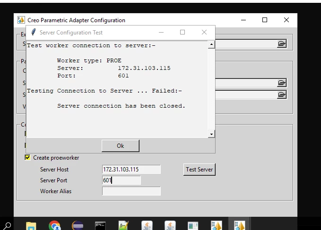Click the server IP 172.31.103.115 in test output
This screenshot has width=321, height=230.
[x=144, y=68]
